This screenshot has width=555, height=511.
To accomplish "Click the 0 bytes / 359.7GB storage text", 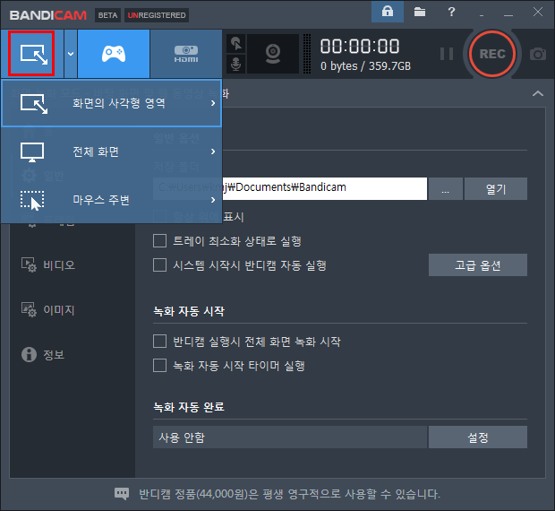I will point(365,66).
